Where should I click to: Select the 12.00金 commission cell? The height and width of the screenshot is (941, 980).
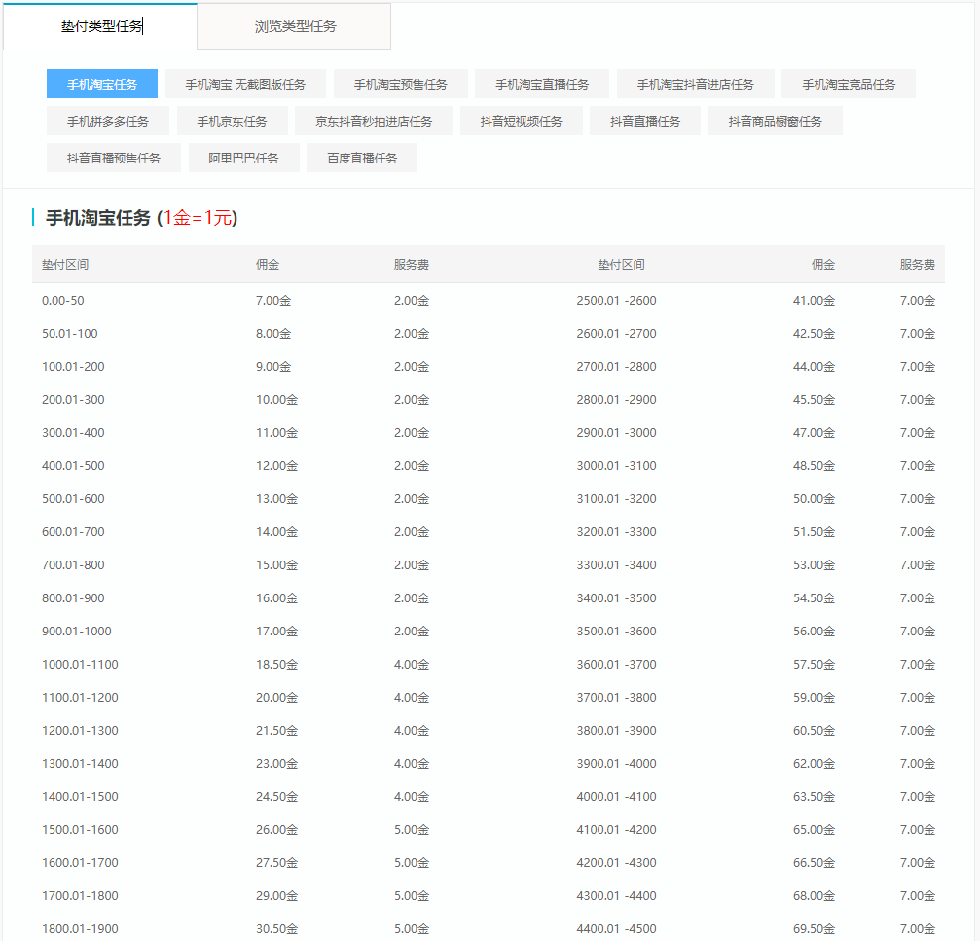point(277,465)
